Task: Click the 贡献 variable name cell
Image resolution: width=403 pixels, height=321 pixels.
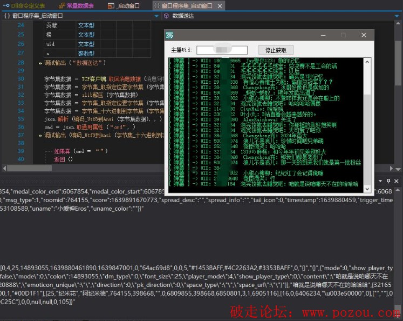Action: (60, 25)
